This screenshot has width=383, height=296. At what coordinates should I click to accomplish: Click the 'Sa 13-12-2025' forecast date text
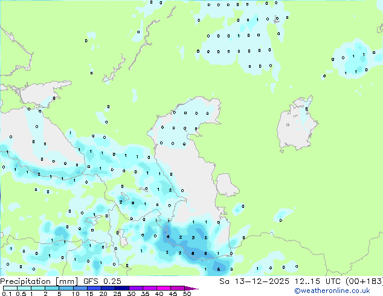pos(254,282)
